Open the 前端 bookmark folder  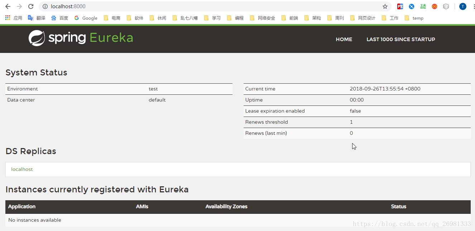tap(290, 18)
